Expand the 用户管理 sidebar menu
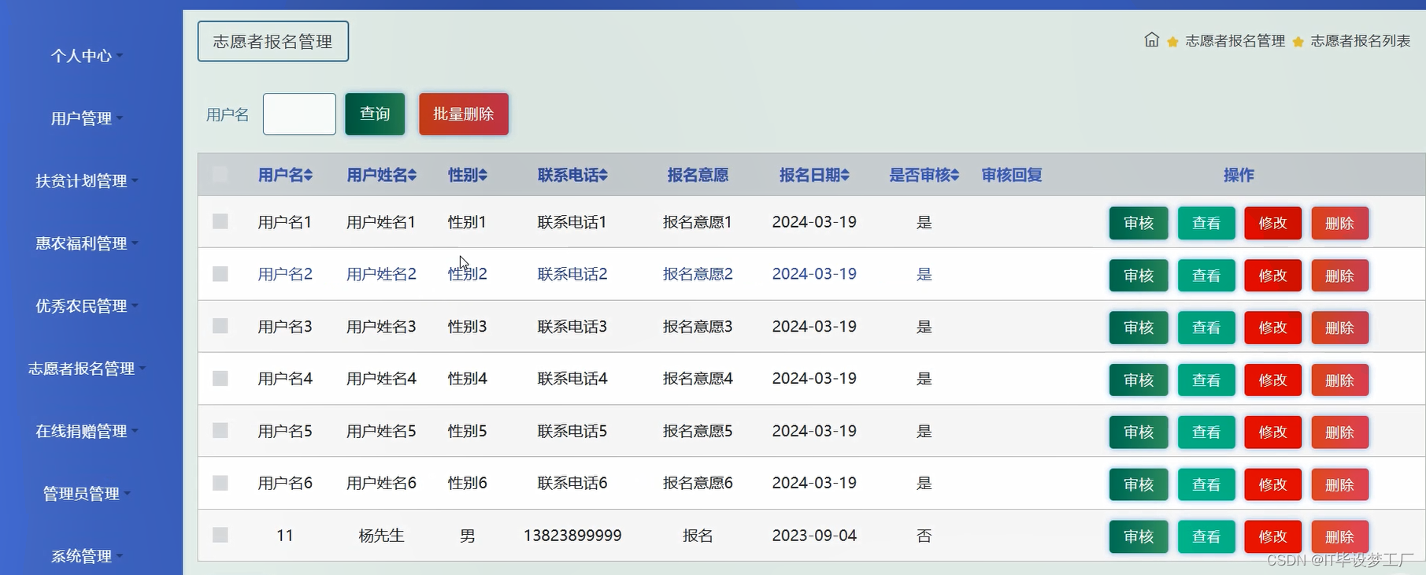Image resolution: width=1426 pixels, height=575 pixels. click(87, 118)
